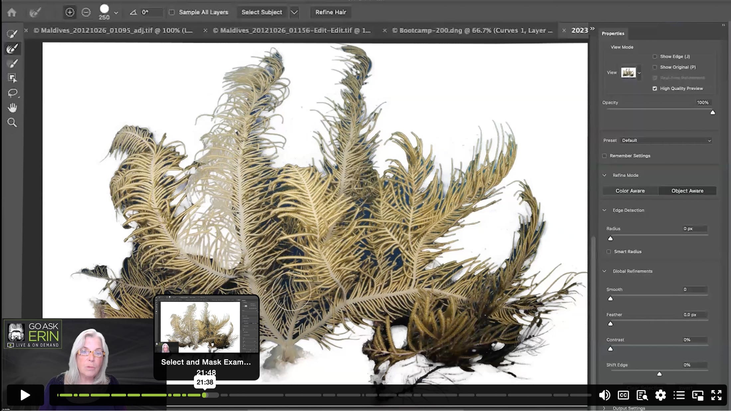The height and width of the screenshot is (411, 731).
Task: Select the Lasso tool
Action: click(12, 93)
